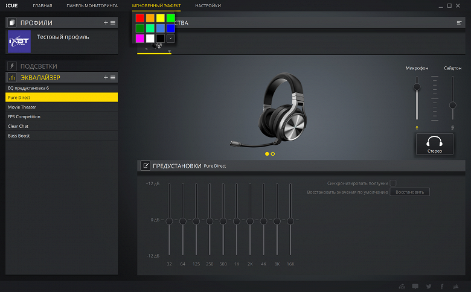
Task: Open the devices panel menu icon
Action: pyautogui.click(x=459, y=23)
